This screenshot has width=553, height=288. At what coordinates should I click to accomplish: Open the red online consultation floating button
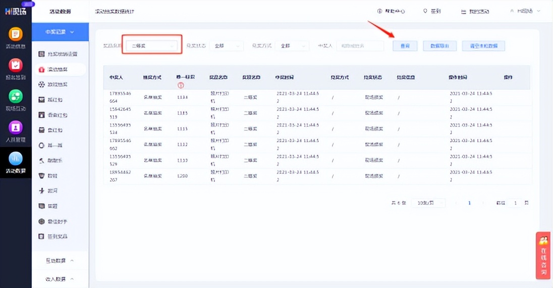(543, 256)
